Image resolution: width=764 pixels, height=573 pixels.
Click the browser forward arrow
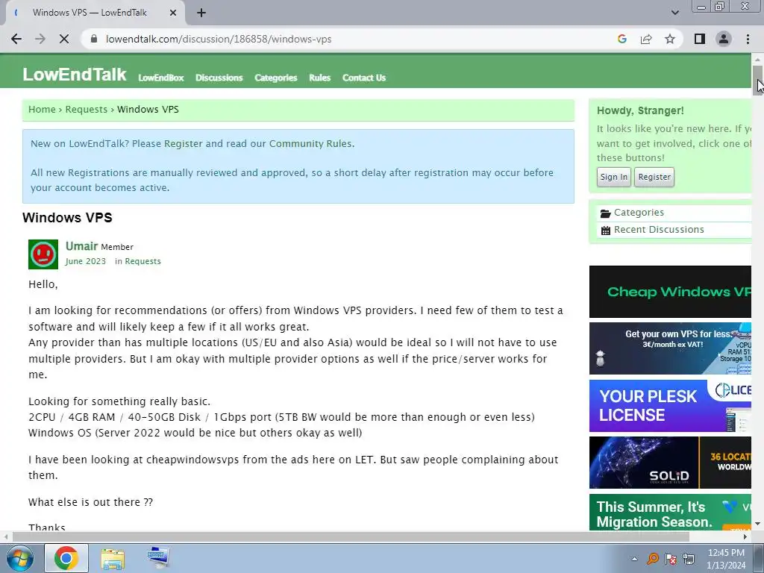coord(40,39)
